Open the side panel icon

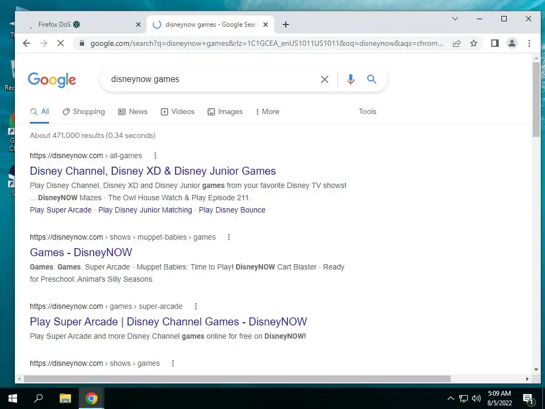click(495, 43)
